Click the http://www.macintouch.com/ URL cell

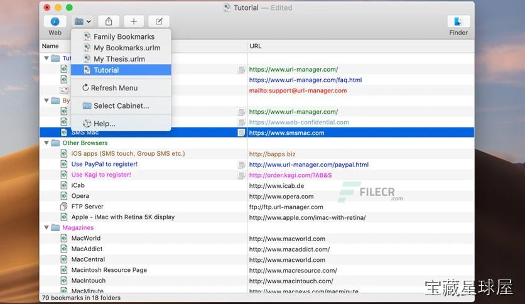(360, 281)
